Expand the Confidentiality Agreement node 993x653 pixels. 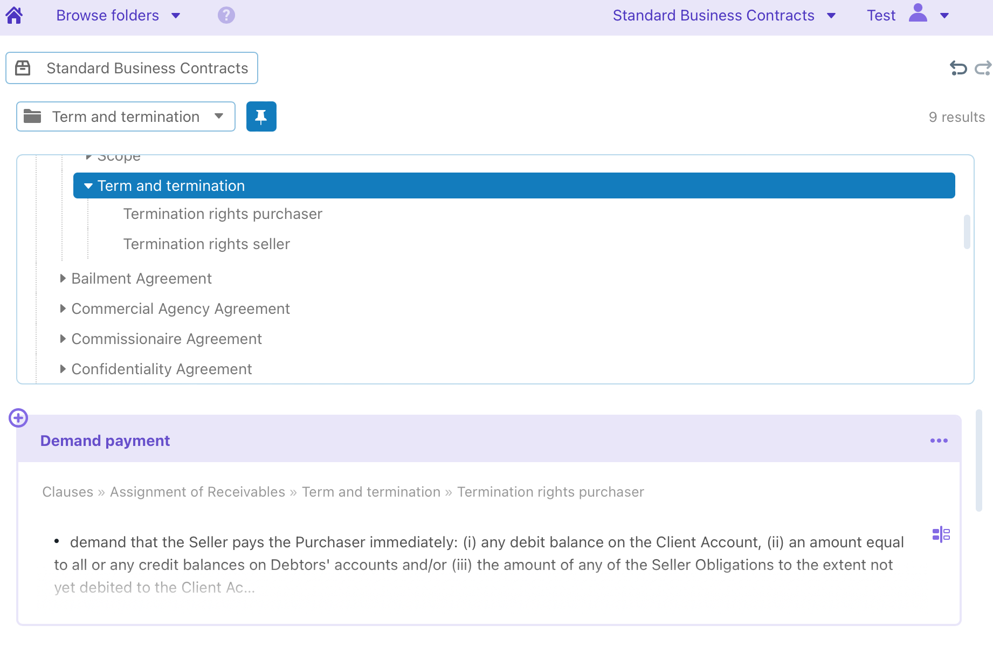(63, 369)
